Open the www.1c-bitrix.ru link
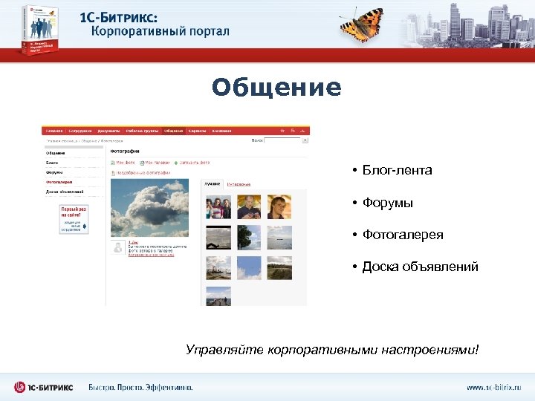The width and height of the screenshot is (535, 401). point(493,388)
